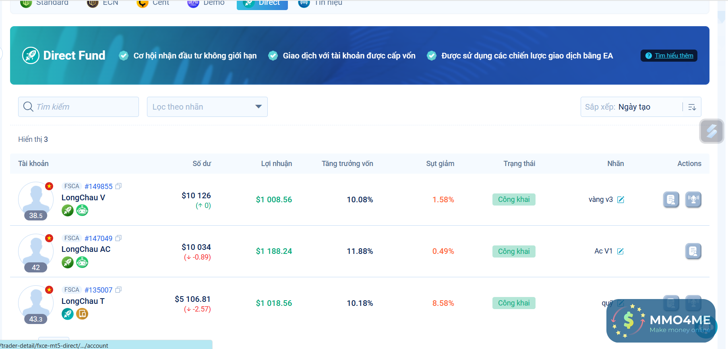Open report icon for LongChau V

click(671, 199)
